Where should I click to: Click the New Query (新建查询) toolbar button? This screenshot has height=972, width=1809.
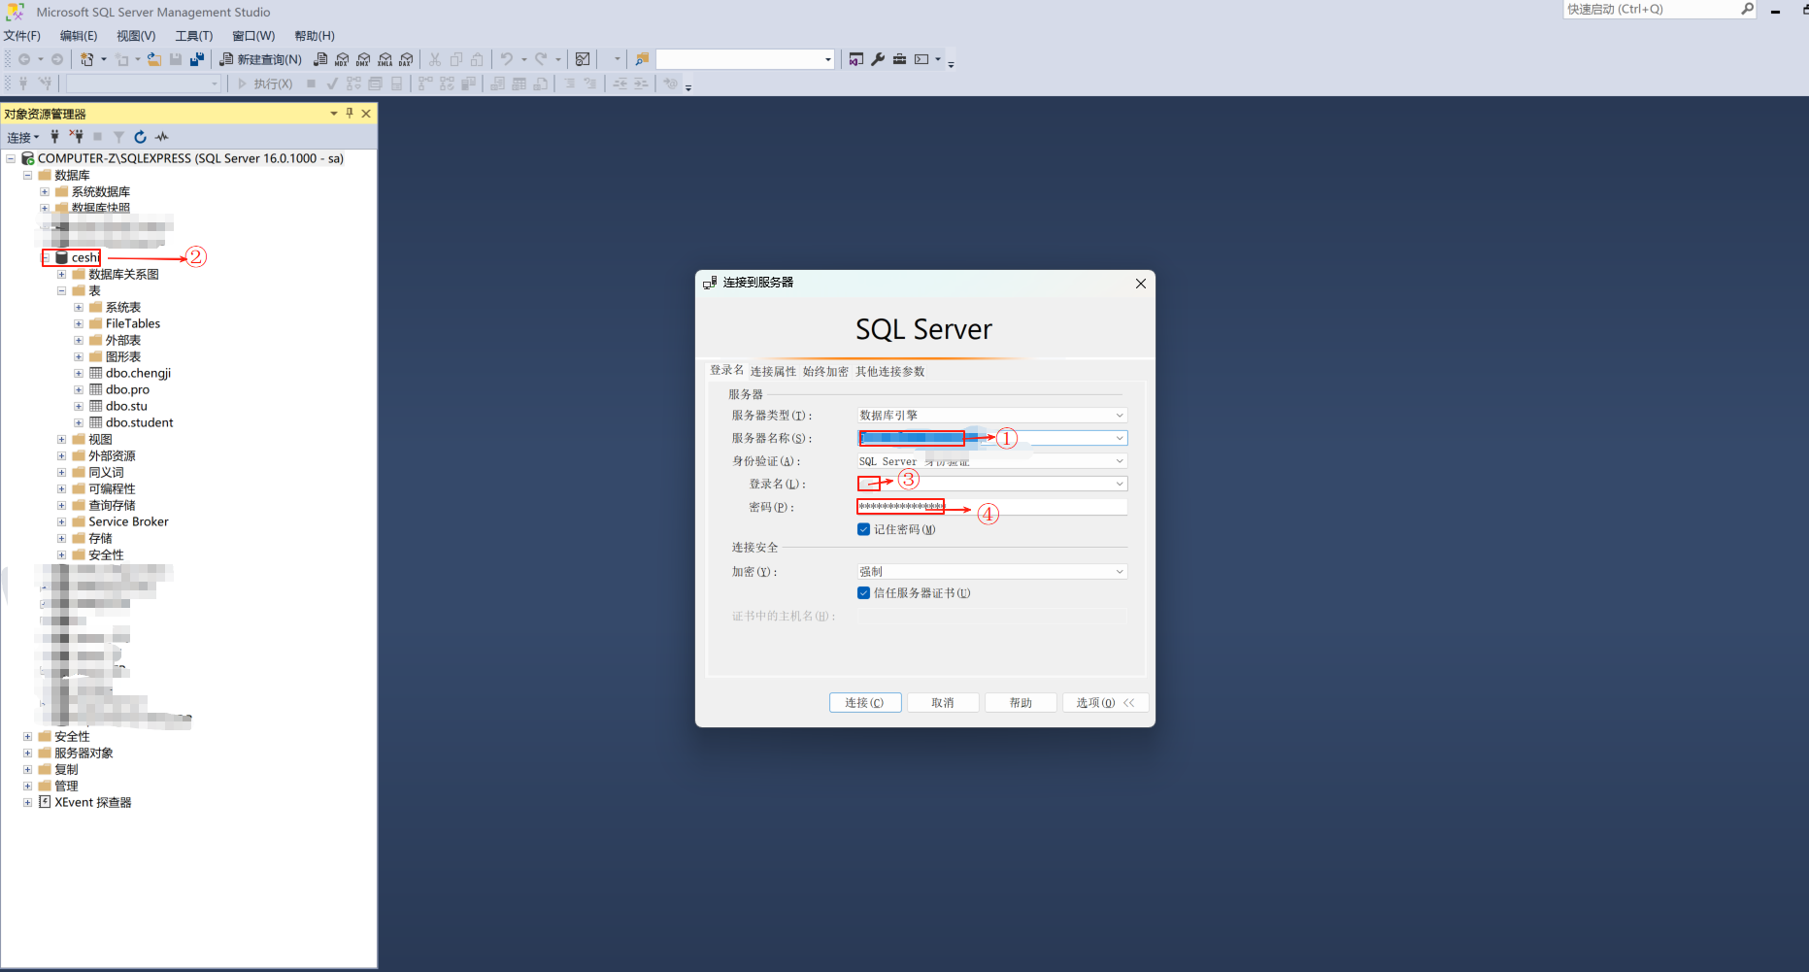tap(261, 59)
